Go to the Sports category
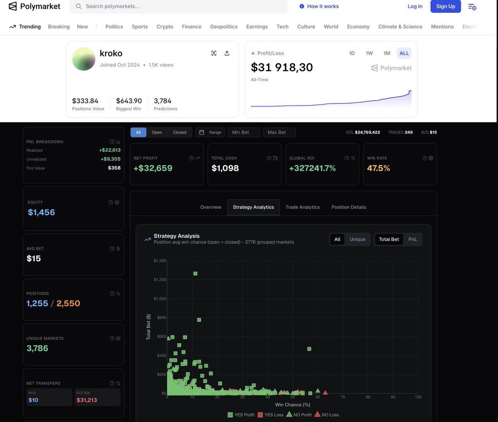Image resolution: width=498 pixels, height=422 pixels. (x=140, y=27)
